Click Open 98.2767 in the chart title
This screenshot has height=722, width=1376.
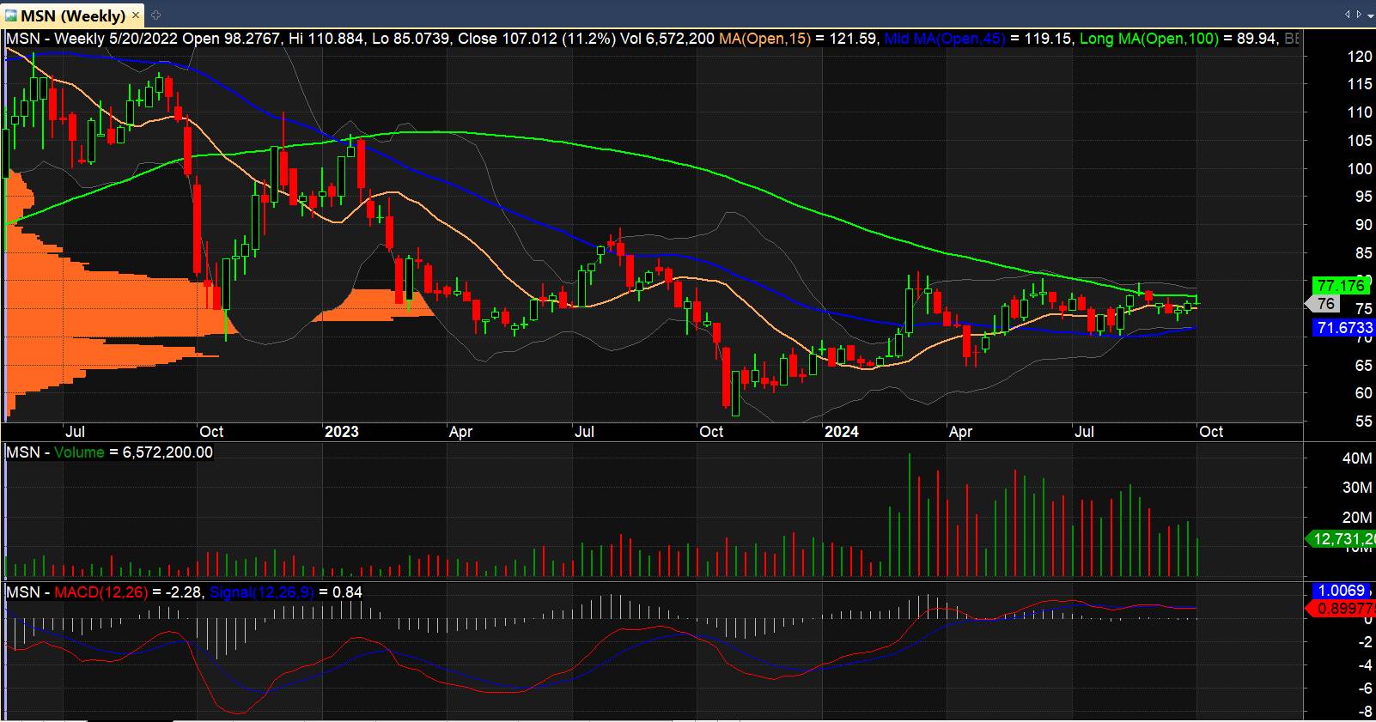coord(231,39)
